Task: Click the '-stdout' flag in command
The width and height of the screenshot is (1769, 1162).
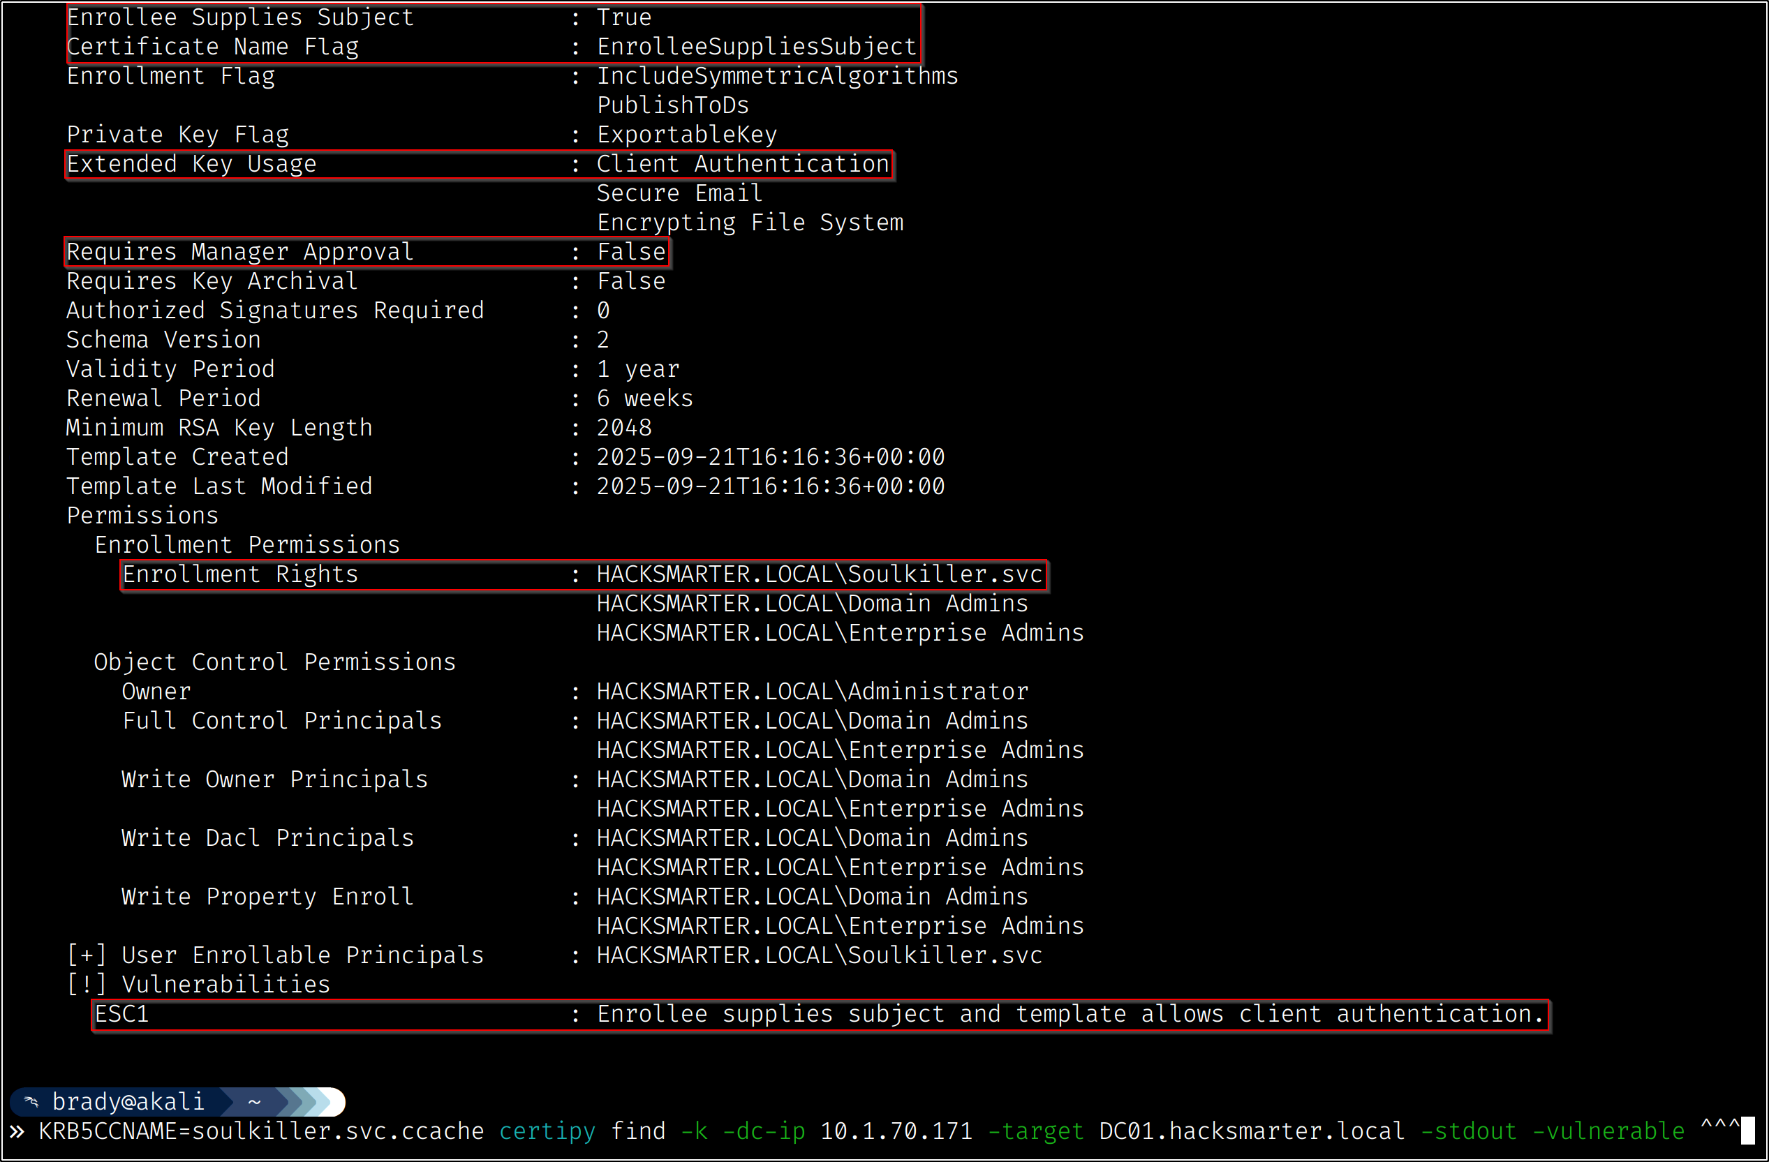Action: point(1468,1131)
